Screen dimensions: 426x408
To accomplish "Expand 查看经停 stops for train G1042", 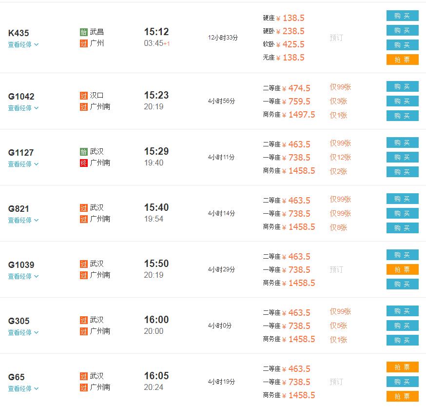I will (x=23, y=108).
